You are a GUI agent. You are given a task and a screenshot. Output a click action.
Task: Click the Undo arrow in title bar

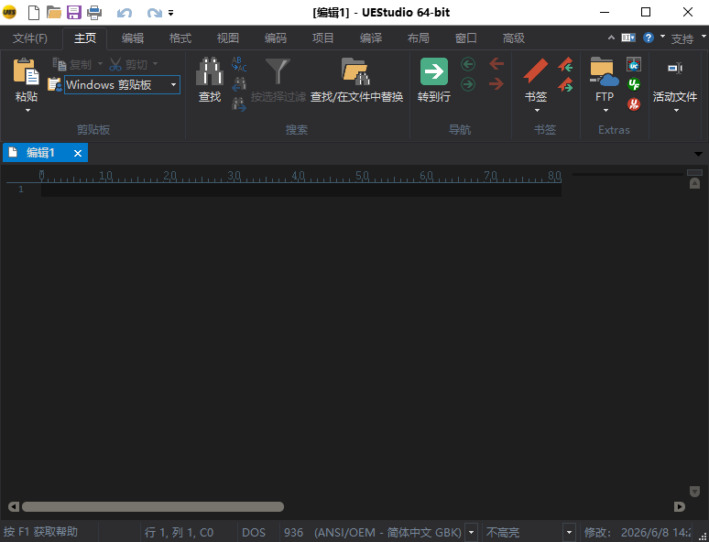click(x=125, y=13)
